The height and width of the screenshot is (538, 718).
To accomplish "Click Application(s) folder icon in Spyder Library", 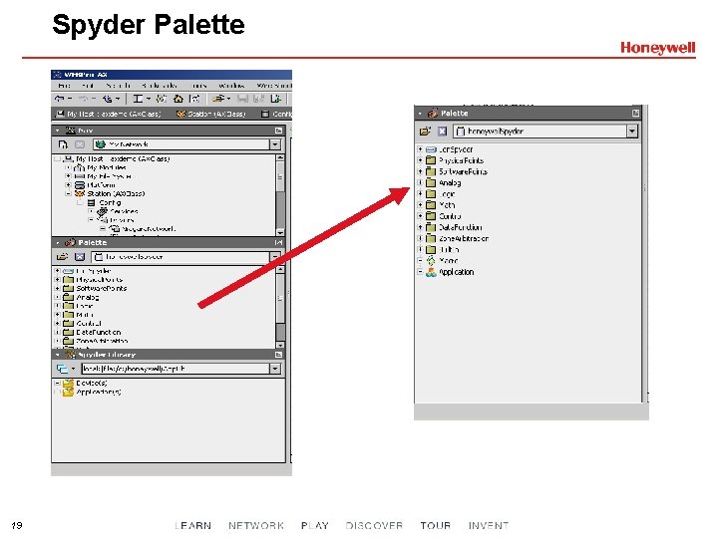I will [68, 393].
